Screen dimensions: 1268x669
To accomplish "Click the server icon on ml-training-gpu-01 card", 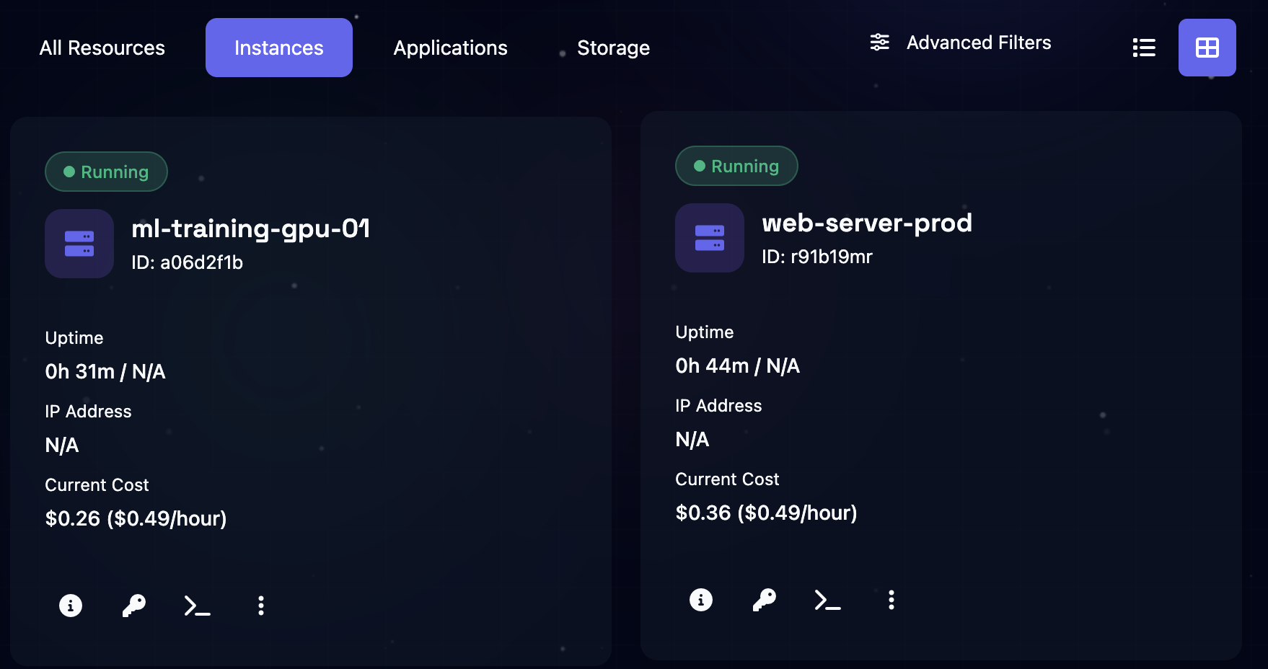I will pos(79,244).
